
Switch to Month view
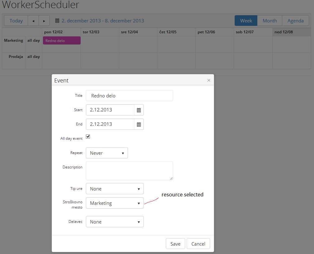(270, 21)
